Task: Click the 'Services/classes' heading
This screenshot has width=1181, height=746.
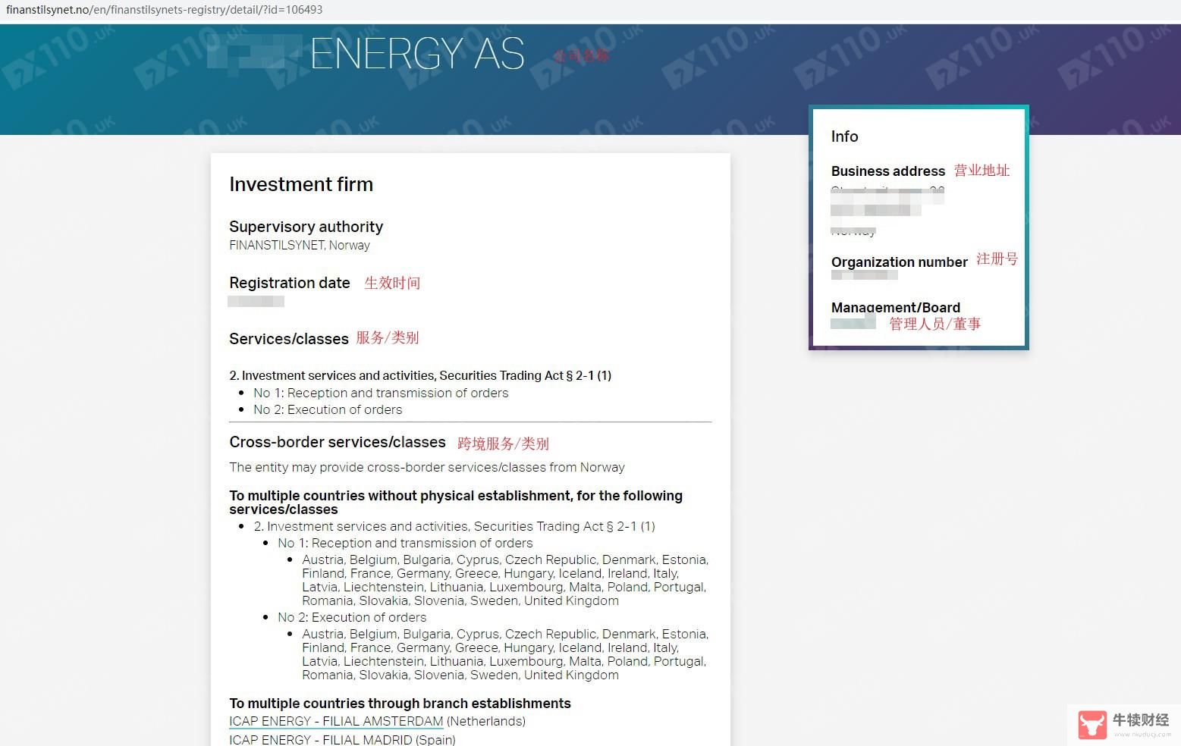Action: coord(289,339)
